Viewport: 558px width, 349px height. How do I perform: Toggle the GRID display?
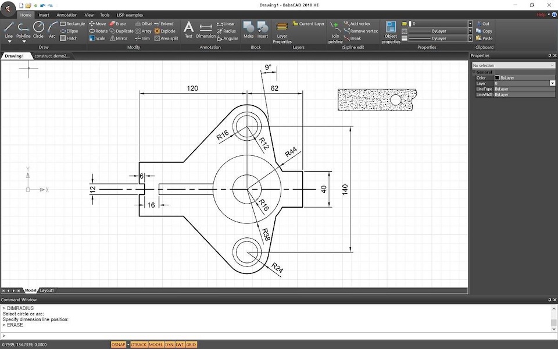(x=190, y=344)
